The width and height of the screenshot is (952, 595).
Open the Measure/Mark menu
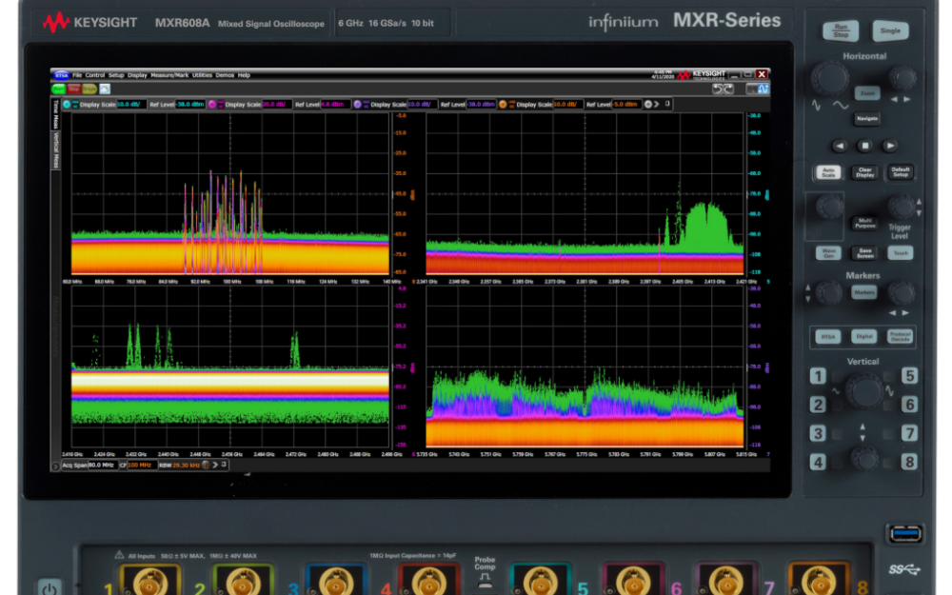pos(169,75)
